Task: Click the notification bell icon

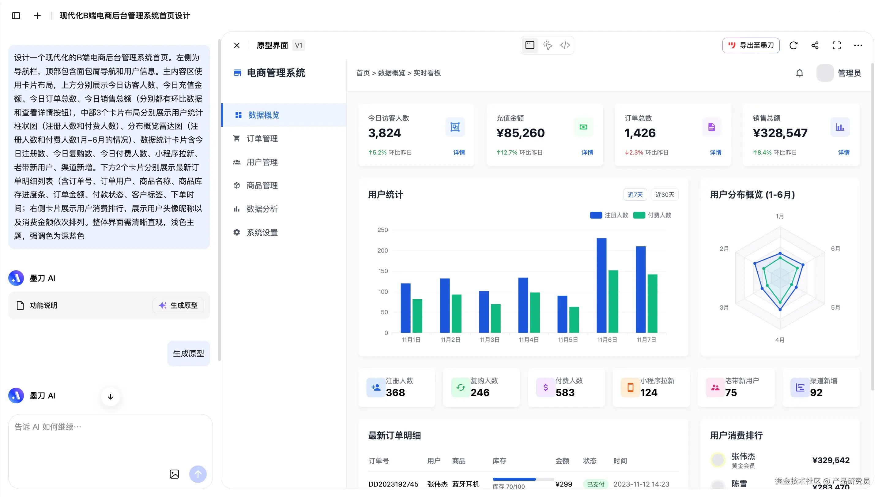Action: (799, 73)
